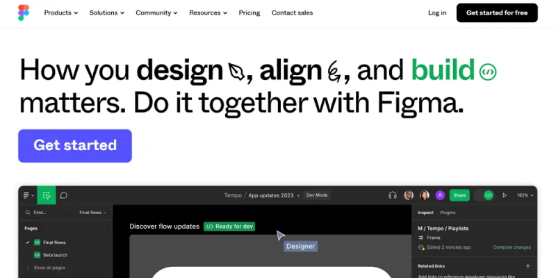Click the plus icon beside Related links
This screenshot has width=556, height=278.
528,266
